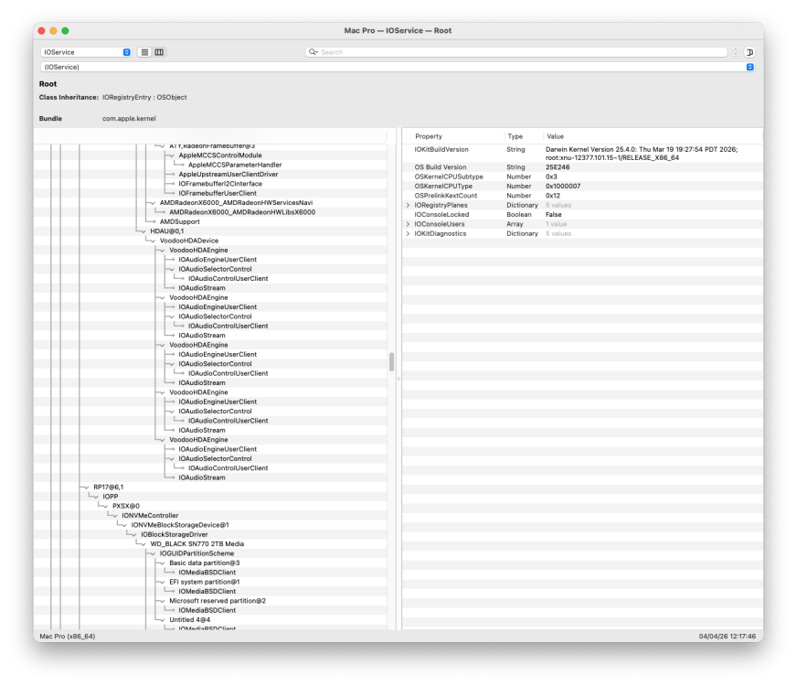This screenshot has height=686, width=797.
Task: Collapse the IONVMeController node
Action: tap(115, 516)
